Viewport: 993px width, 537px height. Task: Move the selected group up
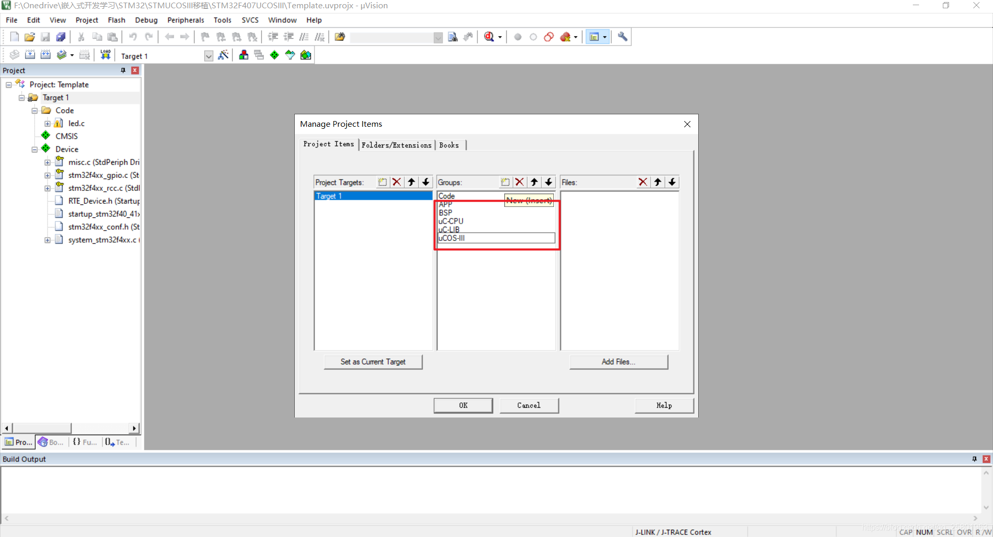(x=534, y=182)
